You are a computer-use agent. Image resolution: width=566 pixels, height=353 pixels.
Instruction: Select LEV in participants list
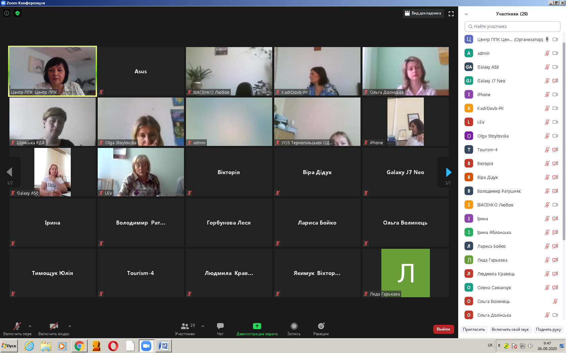pyautogui.click(x=512, y=122)
